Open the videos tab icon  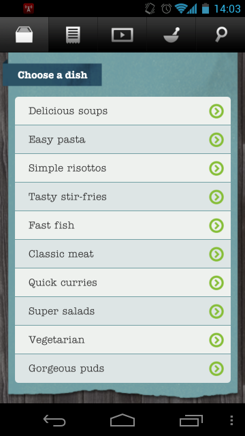pos(122,35)
